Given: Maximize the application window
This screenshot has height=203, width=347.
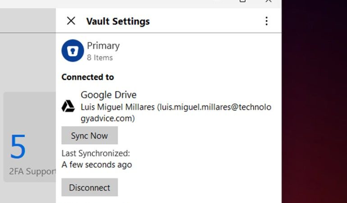Looking at the screenshot, I should coord(242,1).
